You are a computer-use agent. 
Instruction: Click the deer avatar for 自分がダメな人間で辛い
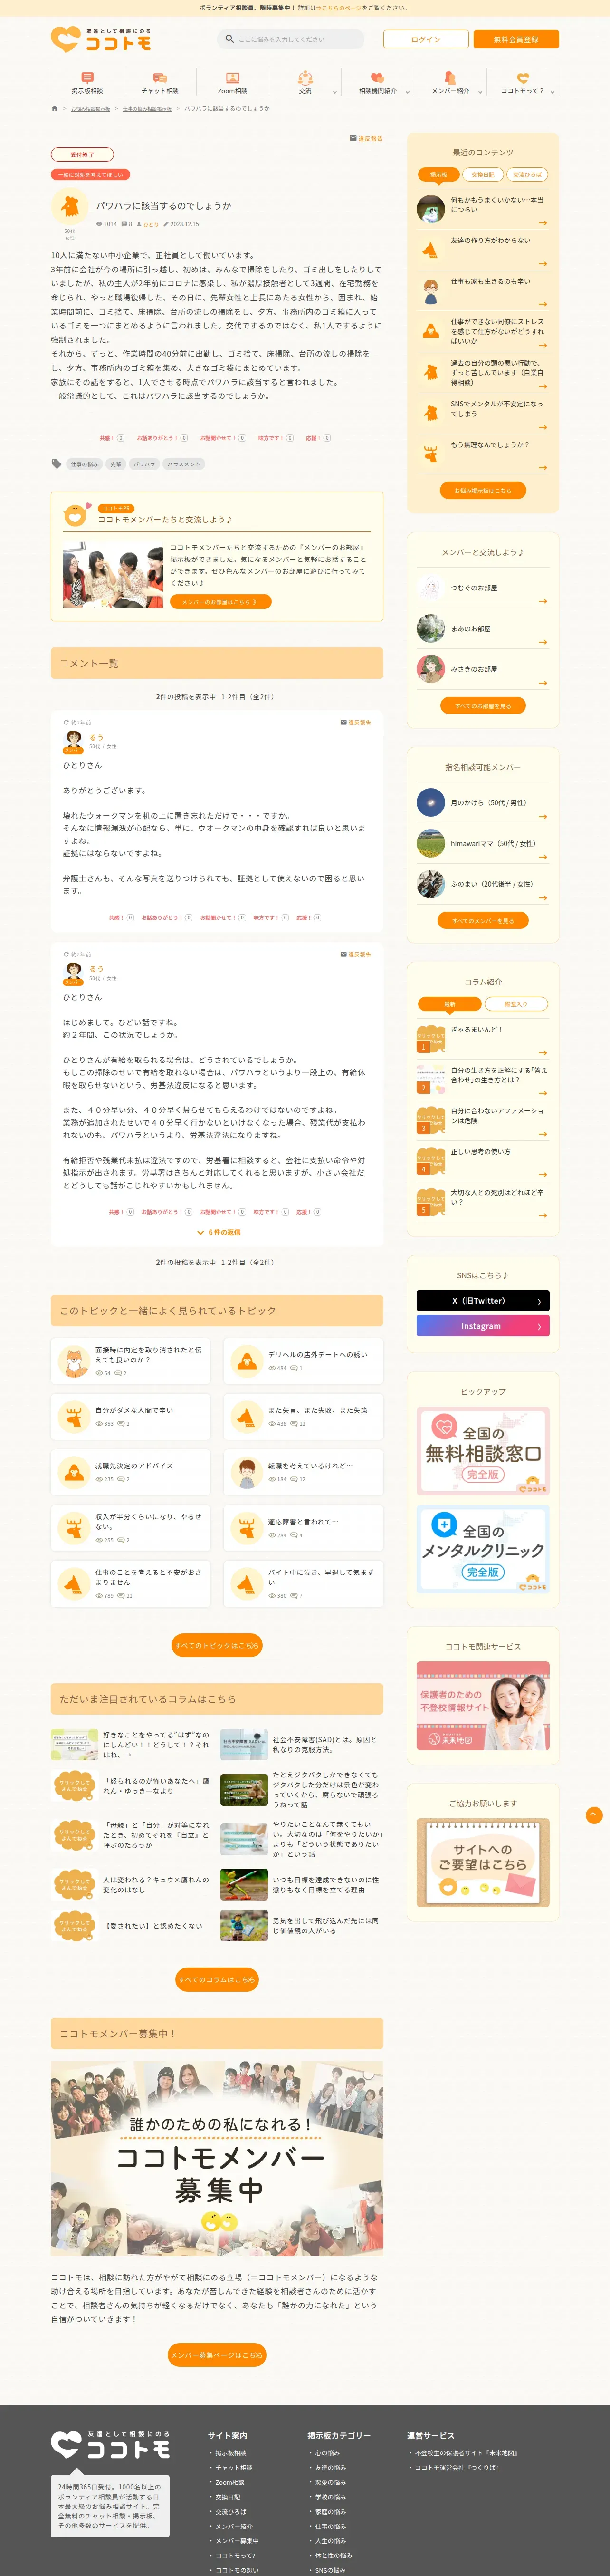(73, 1416)
